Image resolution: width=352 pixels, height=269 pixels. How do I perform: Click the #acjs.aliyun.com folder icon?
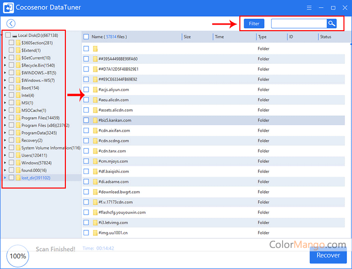[x=95, y=89]
